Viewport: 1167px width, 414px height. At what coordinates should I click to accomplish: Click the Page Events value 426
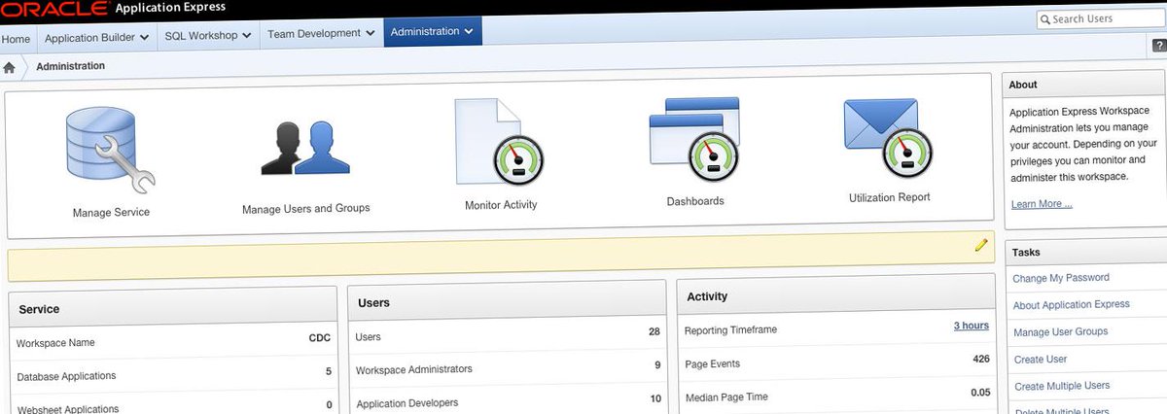coord(980,360)
